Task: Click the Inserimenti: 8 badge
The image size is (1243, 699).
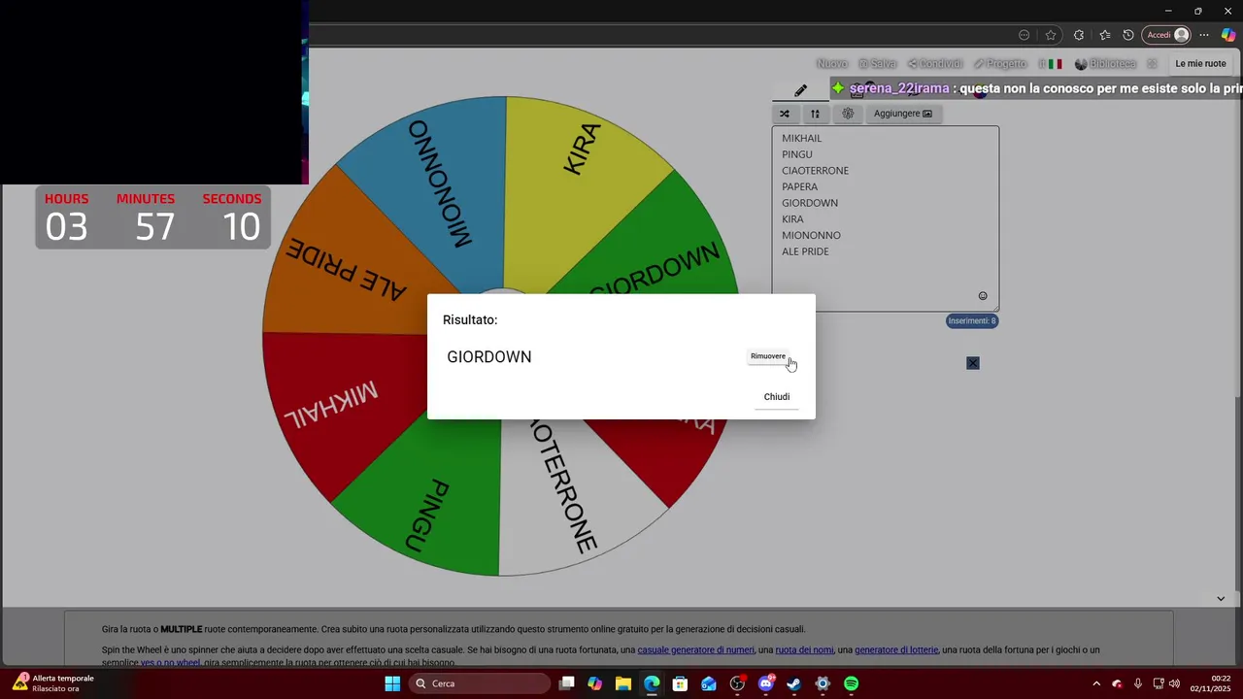Action: 972,321
